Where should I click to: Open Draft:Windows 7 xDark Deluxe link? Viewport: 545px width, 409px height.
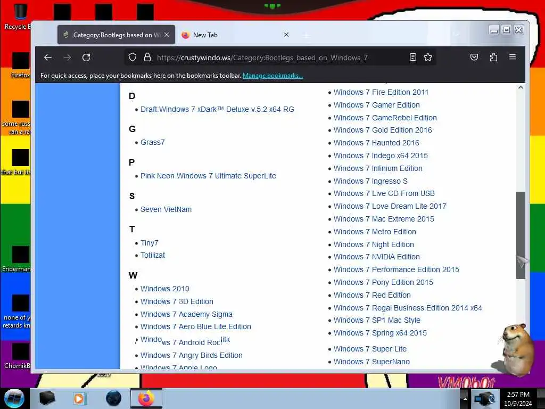point(217,109)
